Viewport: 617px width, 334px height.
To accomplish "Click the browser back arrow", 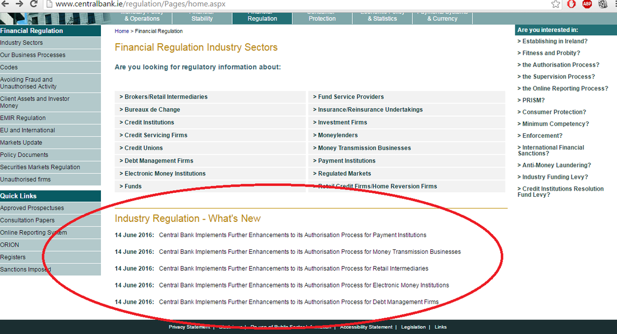I will click(x=4, y=4).
